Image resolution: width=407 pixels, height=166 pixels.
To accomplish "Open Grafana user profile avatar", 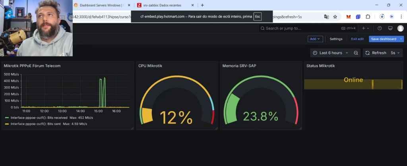I will [x=401, y=28].
